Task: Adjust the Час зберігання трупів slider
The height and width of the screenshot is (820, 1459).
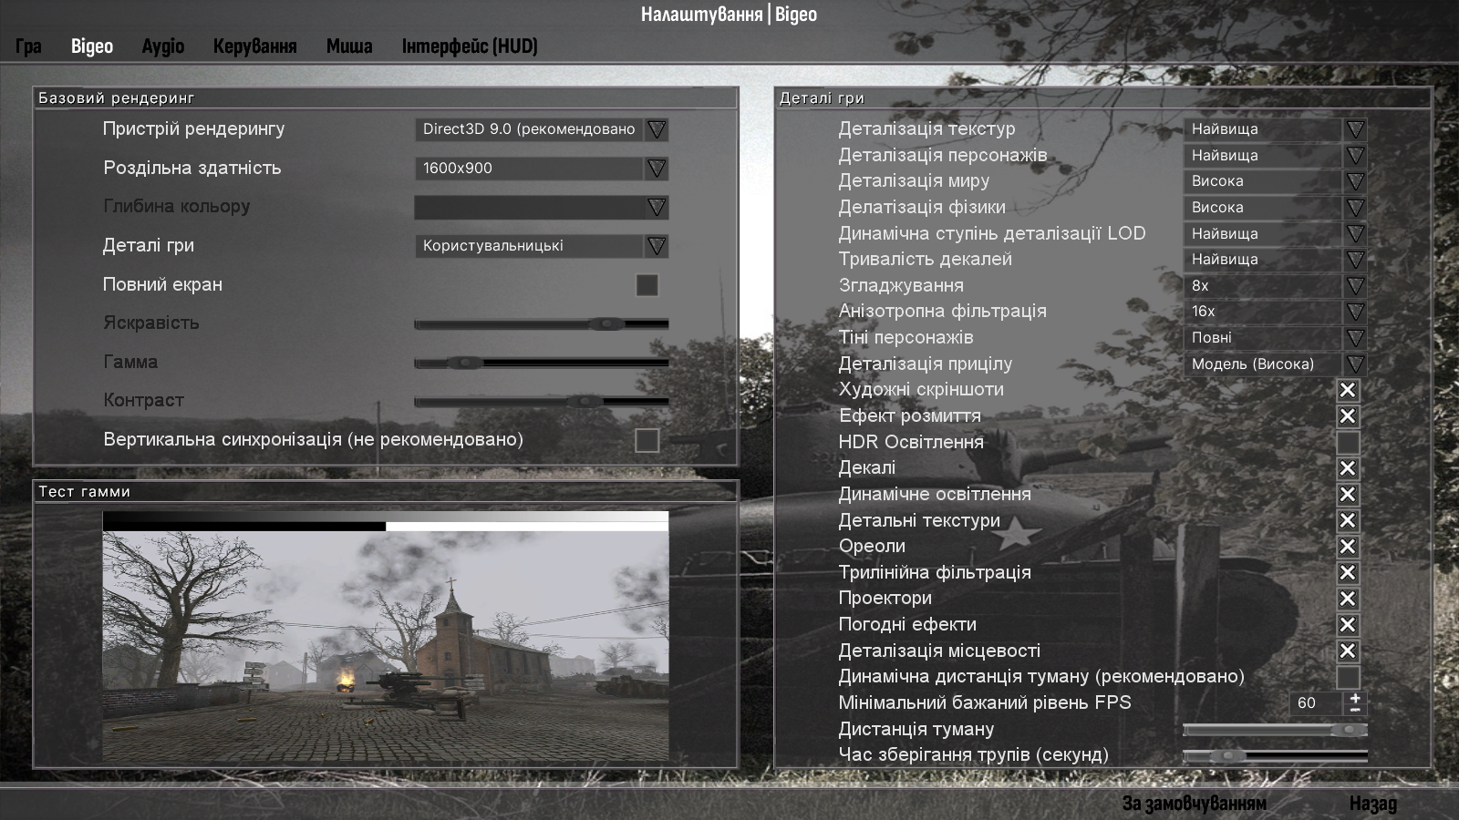Action: click(1275, 755)
